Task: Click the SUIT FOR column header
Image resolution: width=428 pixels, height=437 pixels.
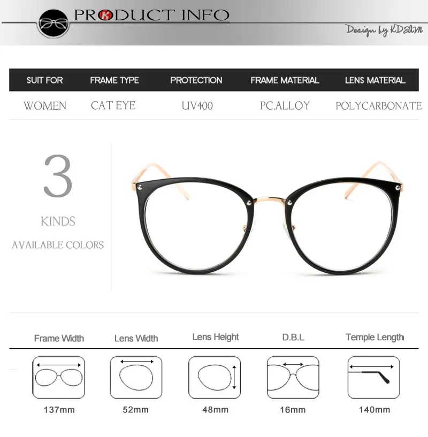Action: click(x=44, y=80)
